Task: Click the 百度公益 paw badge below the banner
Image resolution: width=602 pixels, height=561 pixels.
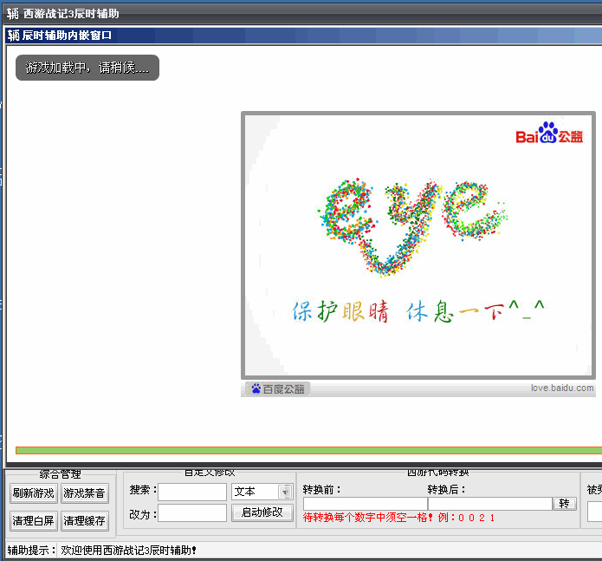Action: click(x=277, y=388)
